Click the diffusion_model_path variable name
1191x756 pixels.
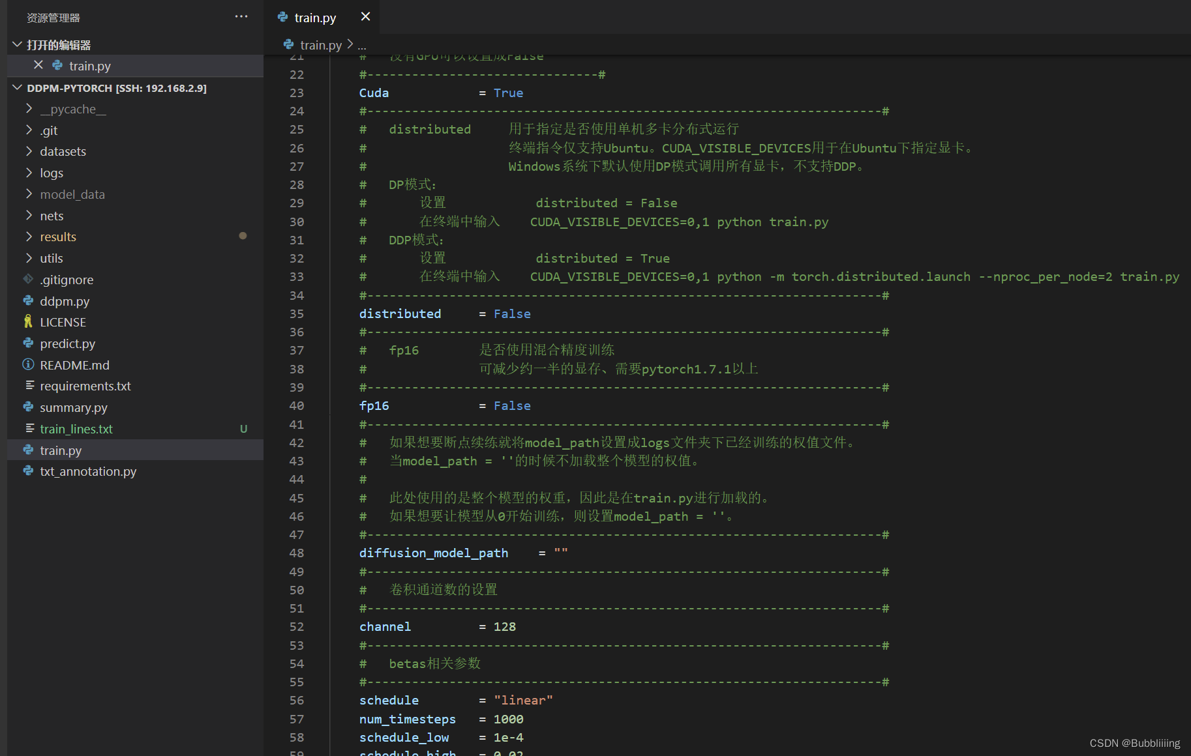pos(434,553)
